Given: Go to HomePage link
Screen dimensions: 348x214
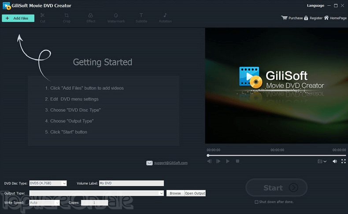Looking at the screenshot, I should point(335,18).
